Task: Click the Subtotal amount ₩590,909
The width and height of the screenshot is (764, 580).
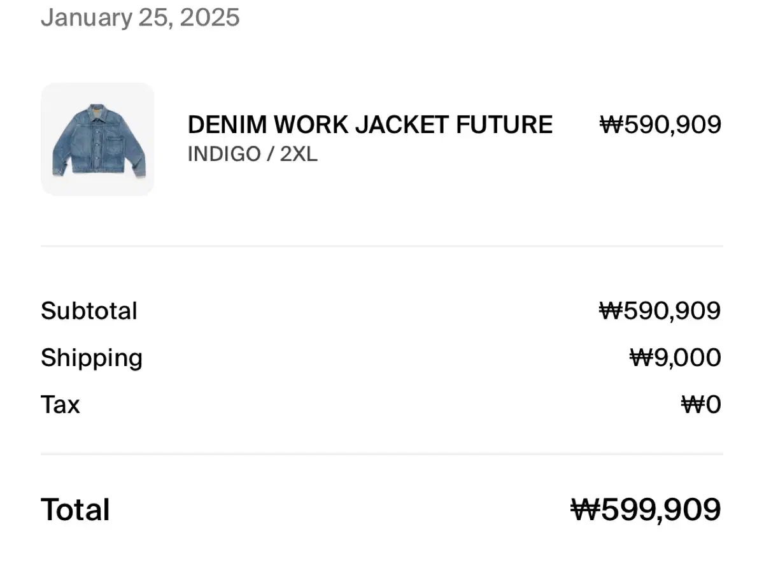Action: click(x=660, y=311)
